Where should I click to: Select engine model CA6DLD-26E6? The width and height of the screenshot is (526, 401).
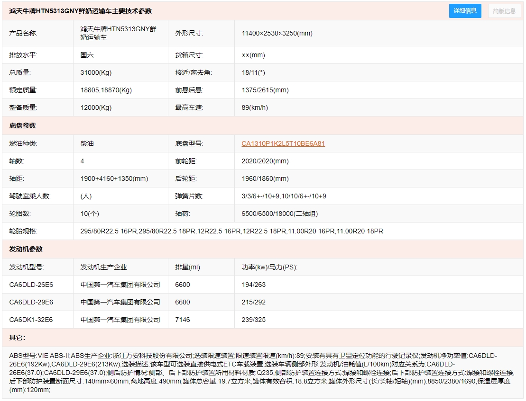coord(31,285)
